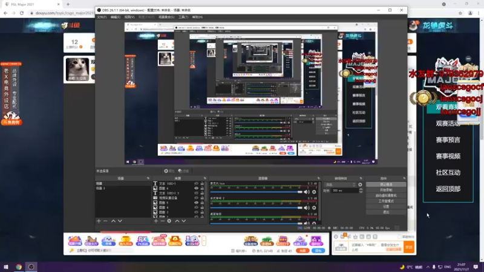Viewport: 484px width, 272px height.
Task: Open the 文件(F) menu in OBS
Action: coord(102,17)
